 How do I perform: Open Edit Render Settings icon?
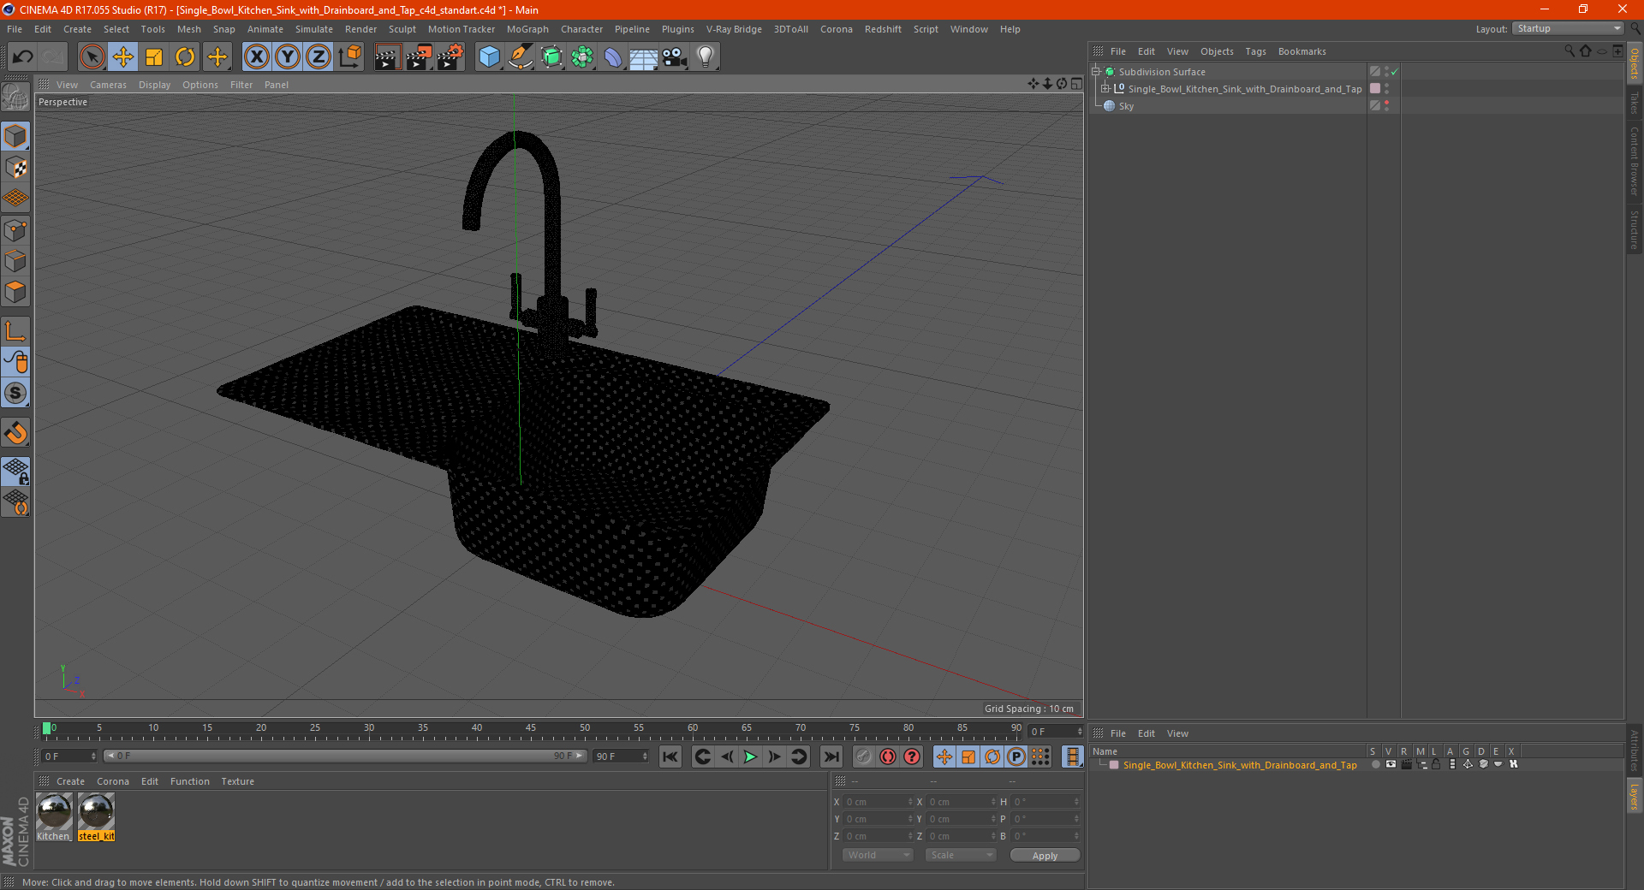(x=450, y=57)
